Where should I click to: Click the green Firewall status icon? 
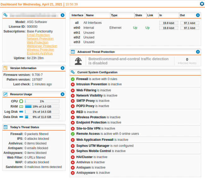pos(73,79)
